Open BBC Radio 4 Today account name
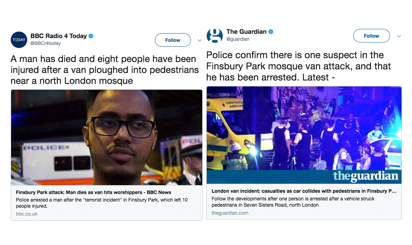The height and width of the screenshot is (245, 412). [x=59, y=36]
